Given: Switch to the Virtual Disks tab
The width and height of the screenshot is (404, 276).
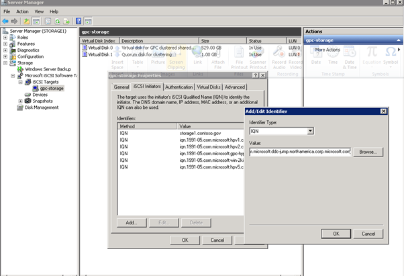Looking at the screenshot, I should pos(209,87).
